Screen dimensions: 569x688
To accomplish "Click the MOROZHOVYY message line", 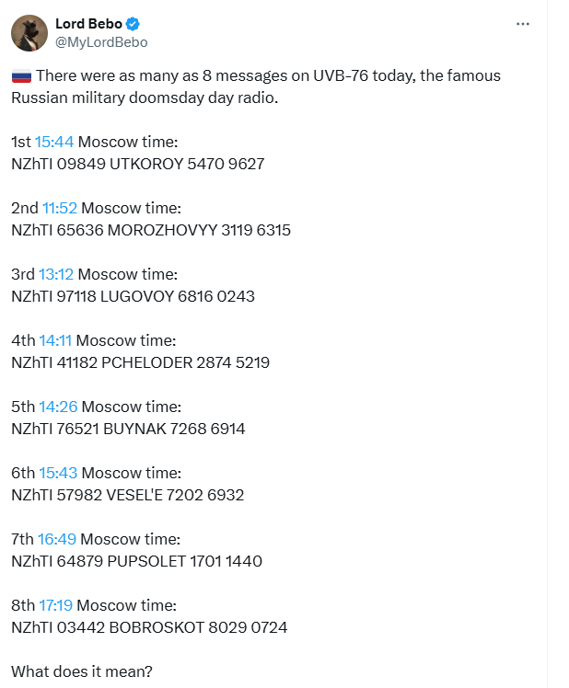I will (x=151, y=230).
